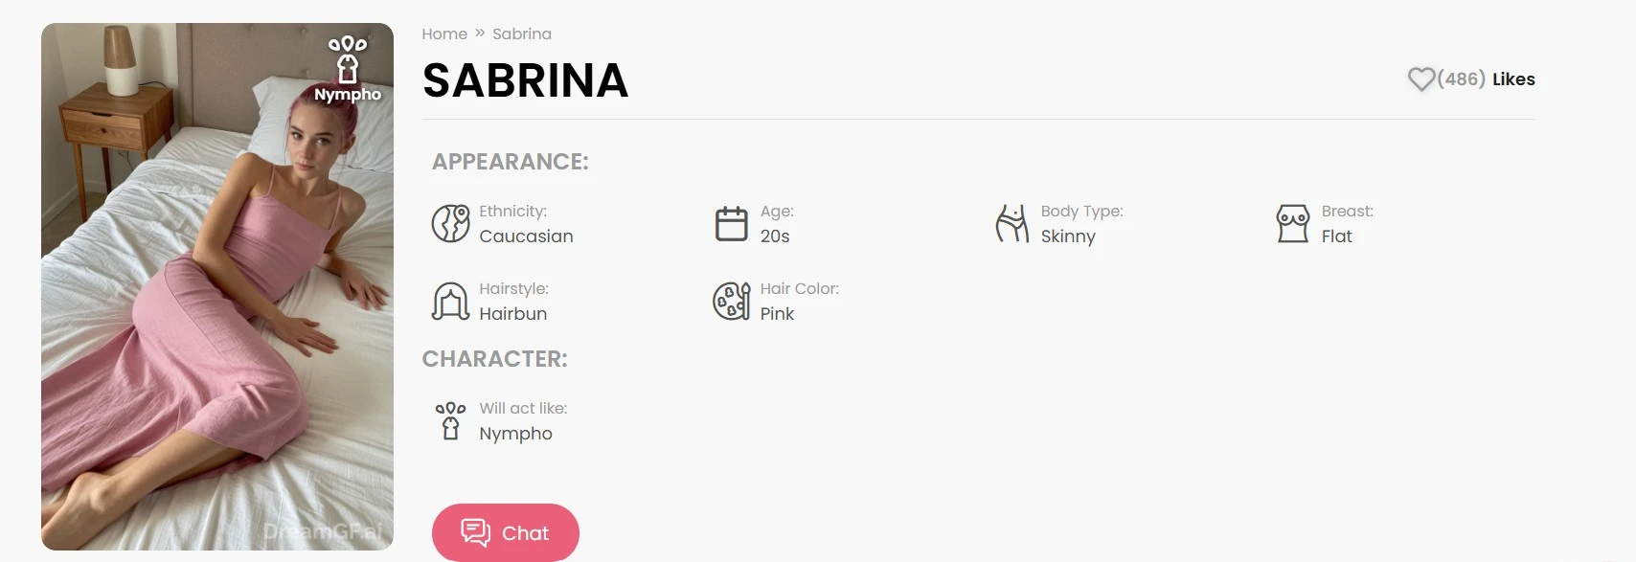The width and height of the screenshot is (1636, 562).
Task: Click the heart like icon
Action: click(x=1421, y=79)
